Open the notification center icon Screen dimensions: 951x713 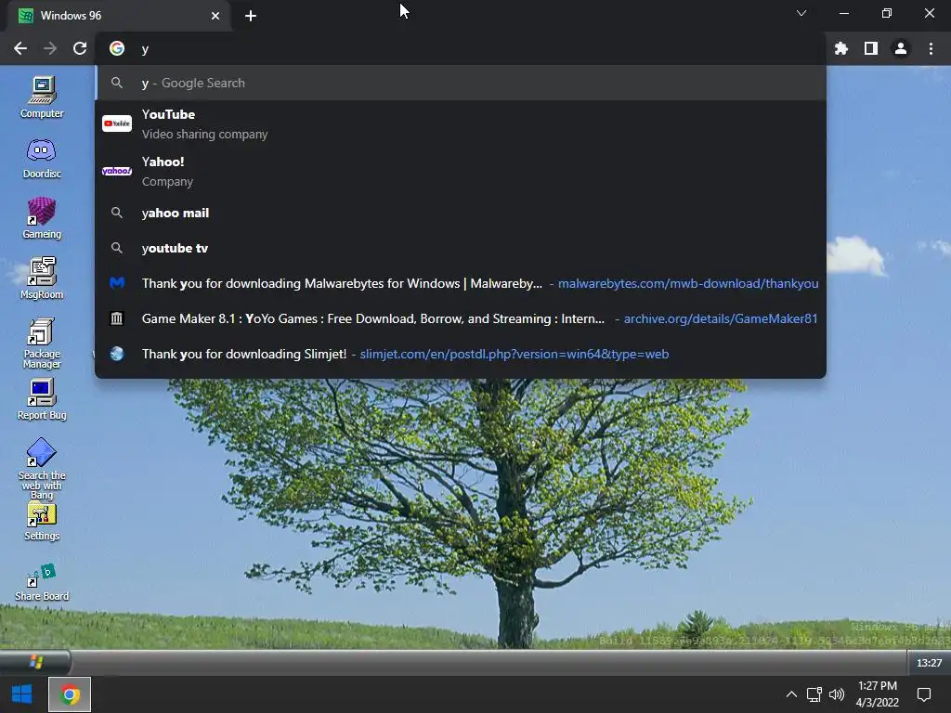(x=924, y=694)
